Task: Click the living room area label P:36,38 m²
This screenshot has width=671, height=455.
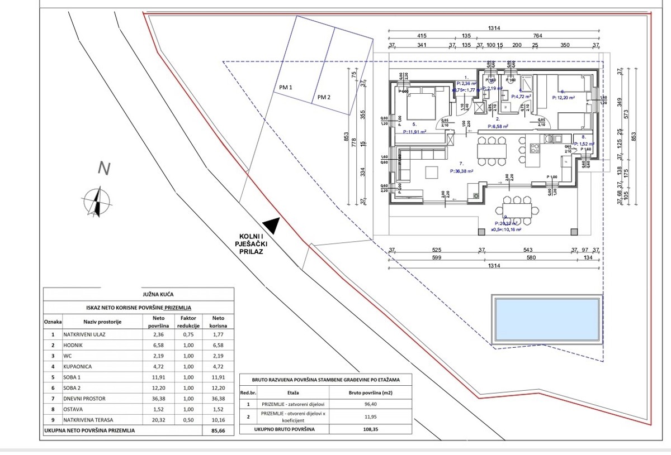Action: tap(462, 172)
